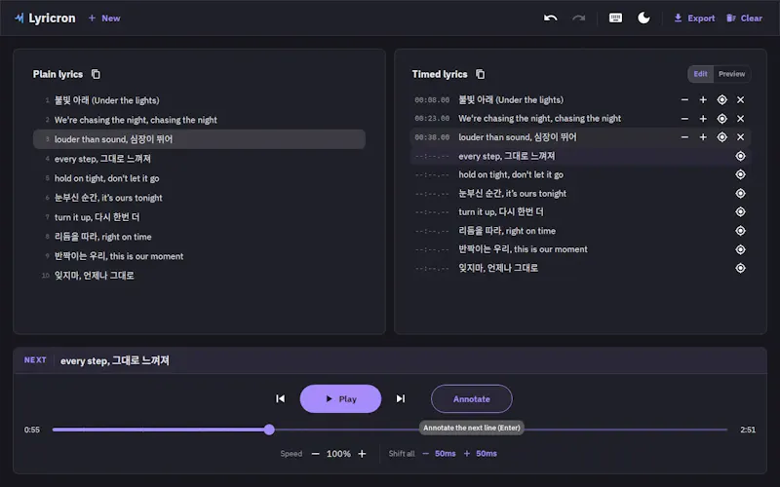Switch to Preview tab
The height and width of the screenshot is (487, 780).
click(x=732, y=74)
